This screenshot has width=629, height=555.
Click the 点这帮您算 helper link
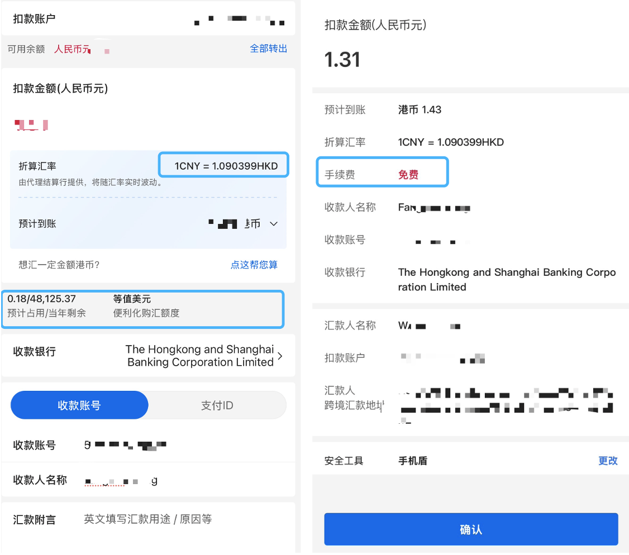coord(254,265)
